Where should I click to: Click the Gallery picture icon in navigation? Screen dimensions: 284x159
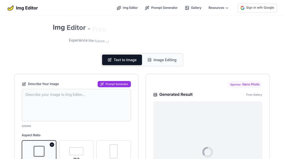tap(187, 8)
